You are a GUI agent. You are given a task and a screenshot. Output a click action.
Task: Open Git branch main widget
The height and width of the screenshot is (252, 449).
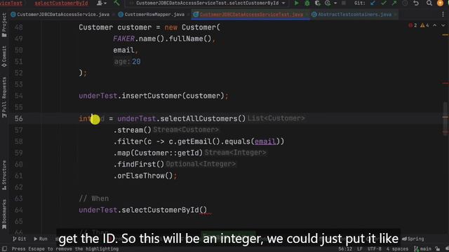(422, 249)
